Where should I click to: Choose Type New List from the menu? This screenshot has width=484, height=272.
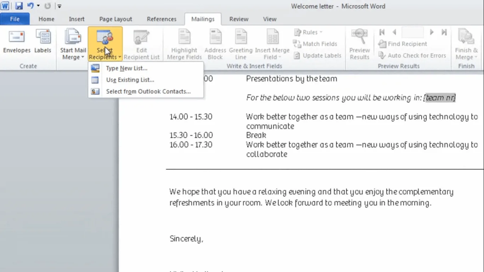(x=146, y=68)
